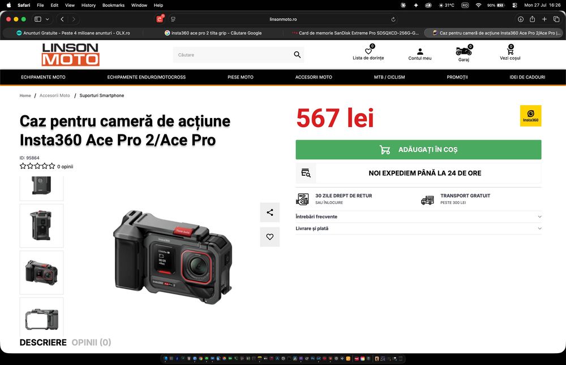Click inside the Căutare search field
Viewport: 566px width, 365px height.
pos(233,55)
